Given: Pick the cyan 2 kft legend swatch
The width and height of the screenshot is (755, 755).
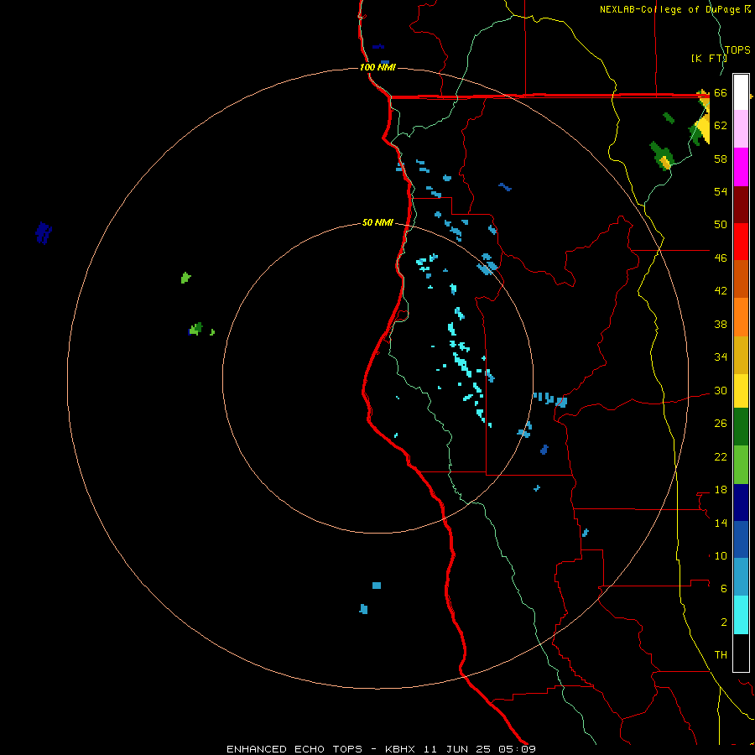Looking at the screenshot, I should click(741, 615).
